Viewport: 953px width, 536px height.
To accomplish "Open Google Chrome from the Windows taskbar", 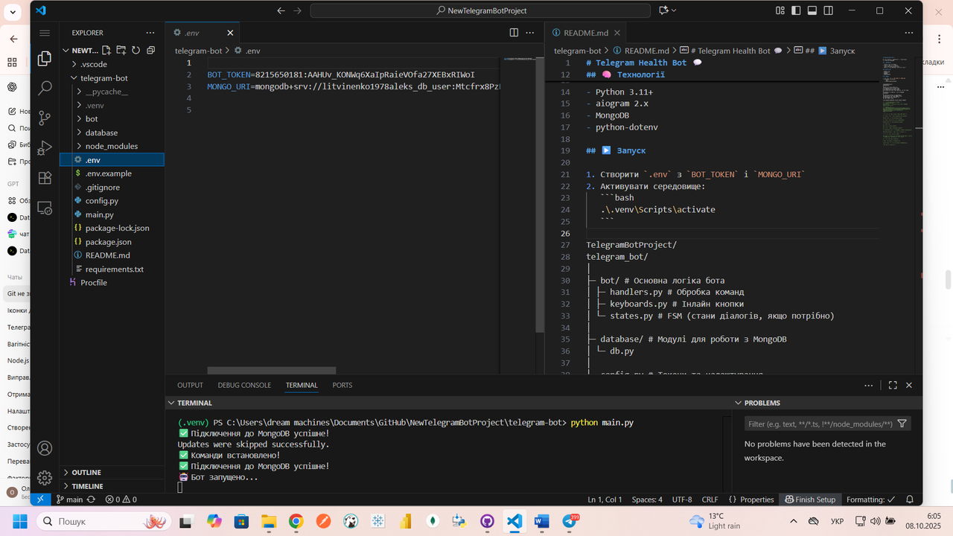I will [x=296, y=521].
